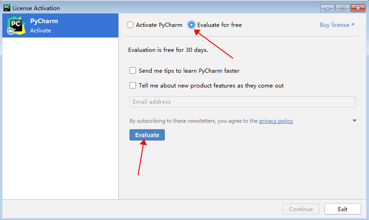Enable Send me tips to learn PyCharm faster
Viewport: 369px width, 220px height.
(x=133, y=70)
